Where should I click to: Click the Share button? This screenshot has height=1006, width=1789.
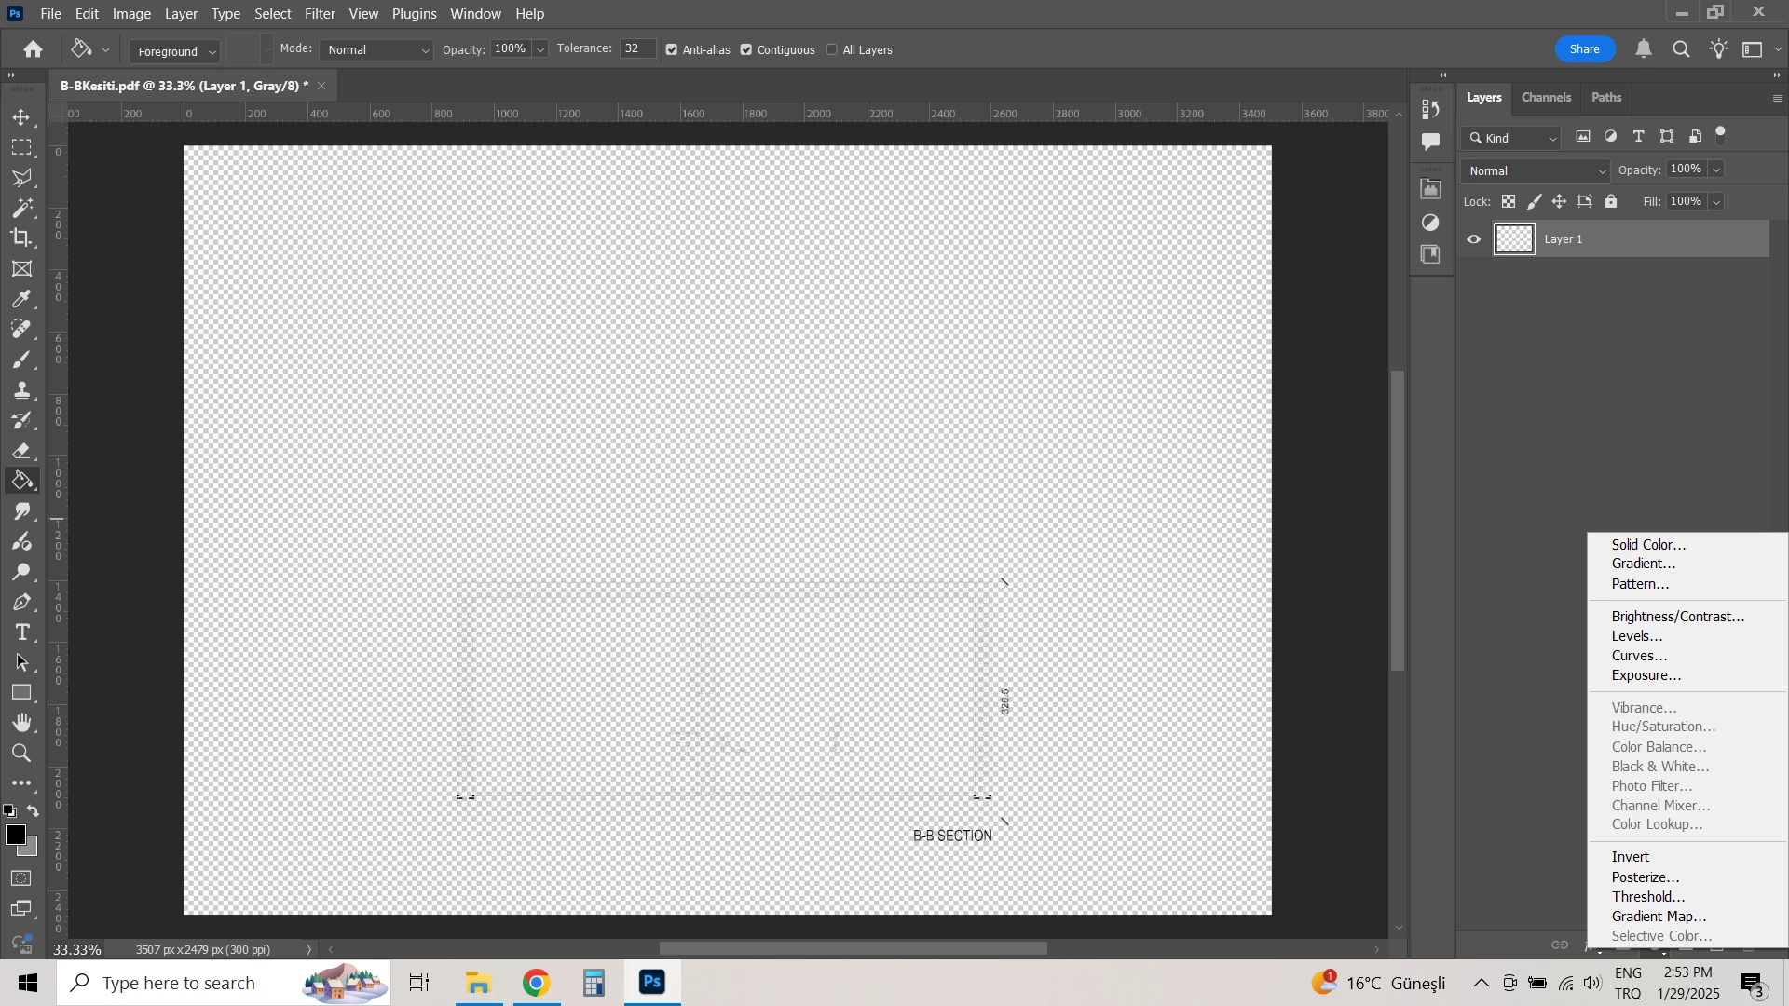pyautogui.click(x=1584, y=49)
